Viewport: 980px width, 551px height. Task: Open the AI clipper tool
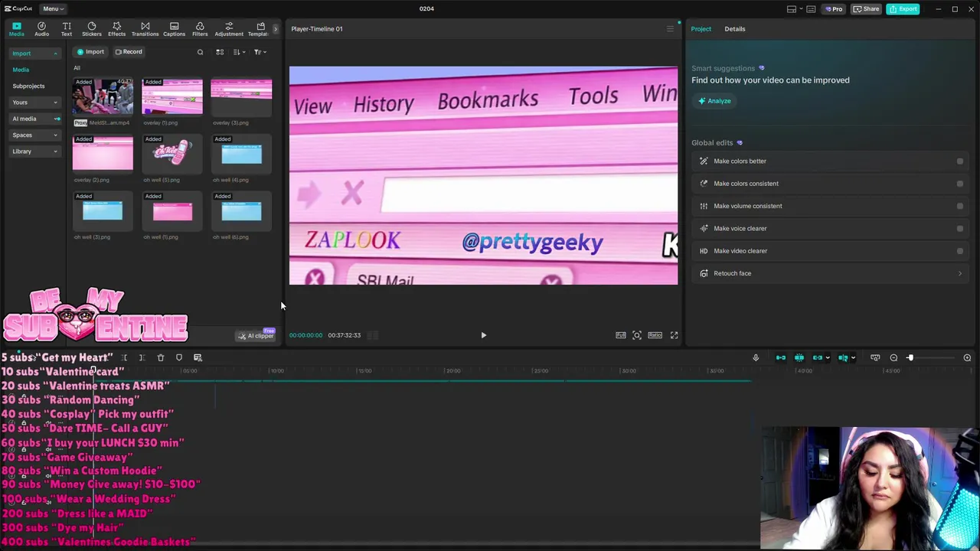point(256,336)
